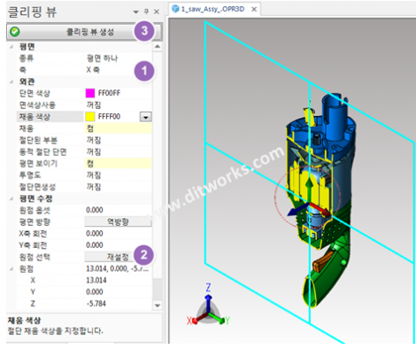This screenshot has height=349, width=416.
Task: Click the 재설정 button
Action: tap(118, 257)
